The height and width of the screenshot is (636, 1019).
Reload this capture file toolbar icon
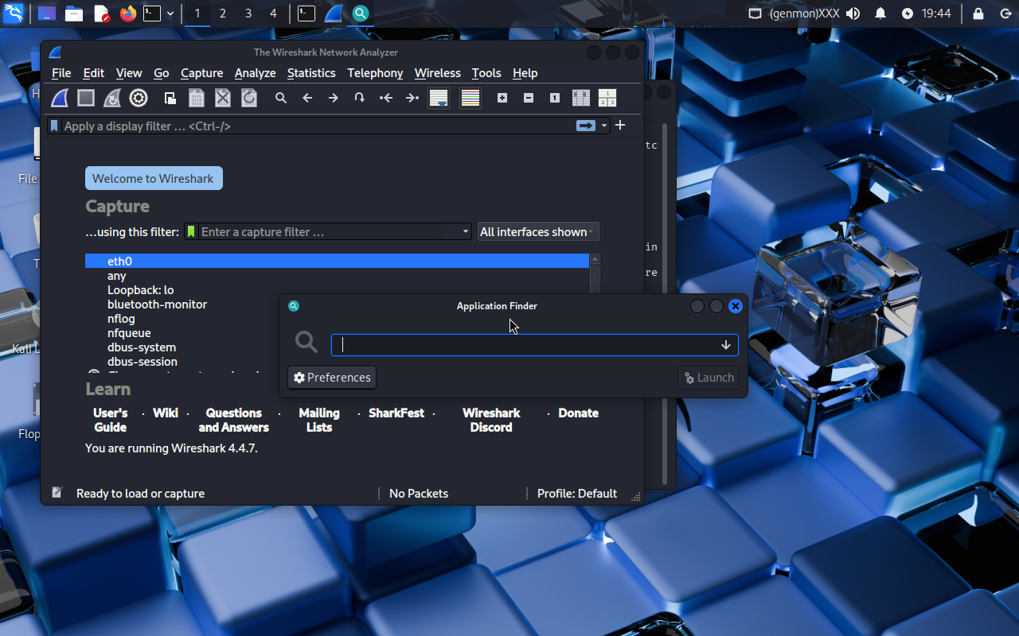[x=249, y=98]
